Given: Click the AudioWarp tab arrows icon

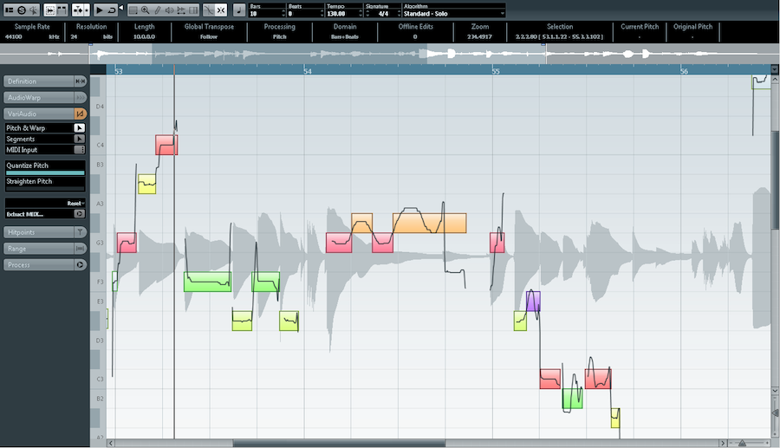Looking at the screenshot, I should pyautogui.click(x=80, y=97).
